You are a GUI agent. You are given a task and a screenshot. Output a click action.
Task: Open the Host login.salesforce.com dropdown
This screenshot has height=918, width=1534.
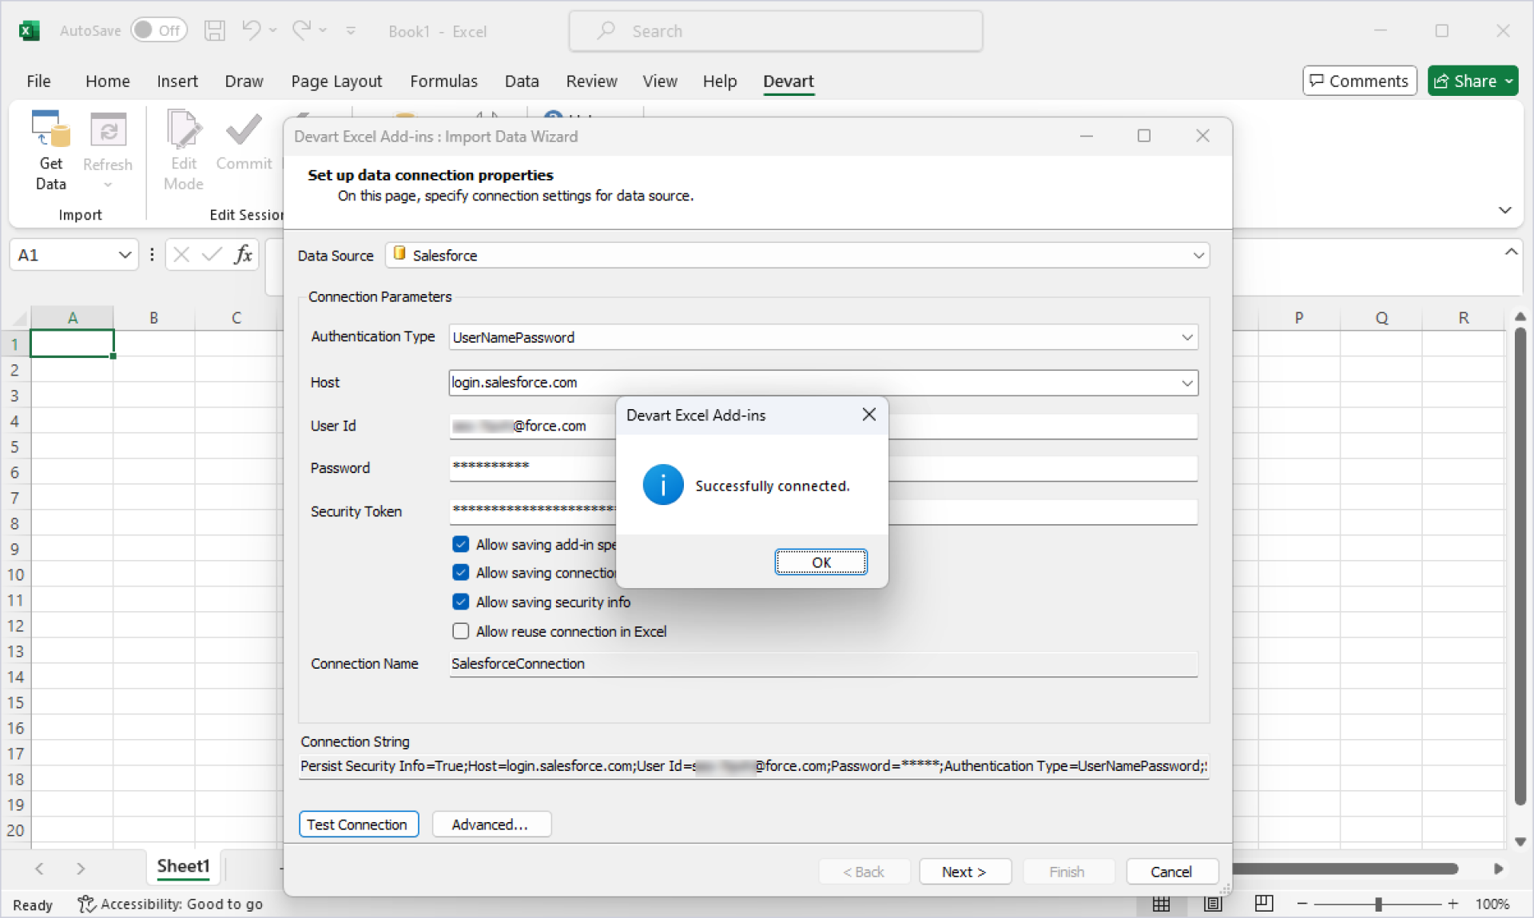(x=1187, y=383)
